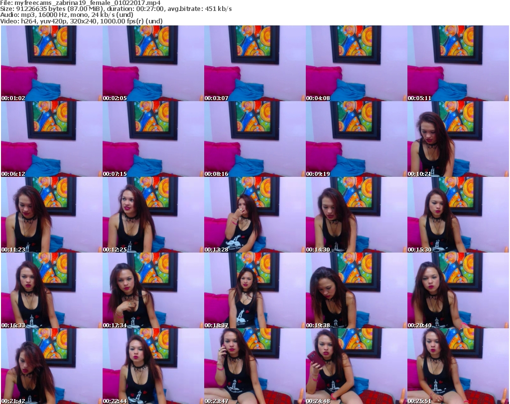
Task: Pick the frame timestamped 00:04:08
Action: pos(357,63)
